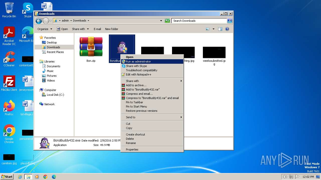Choose Run as administrator

pos(152,61)
